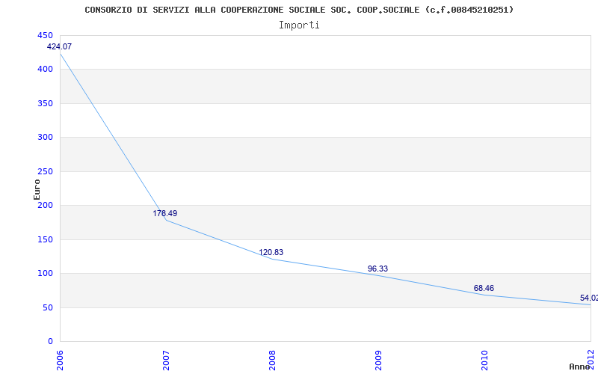Select the 68.46 data label
This screenshot has width=598, height=374.
tap(484, 288)
